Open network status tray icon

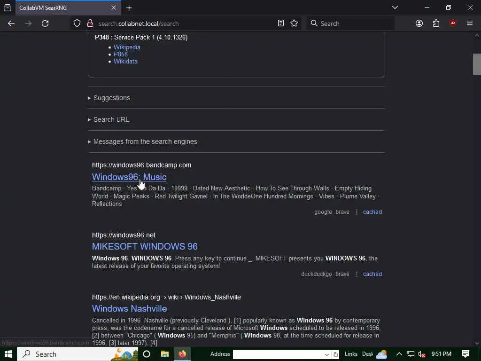[410, 354]
